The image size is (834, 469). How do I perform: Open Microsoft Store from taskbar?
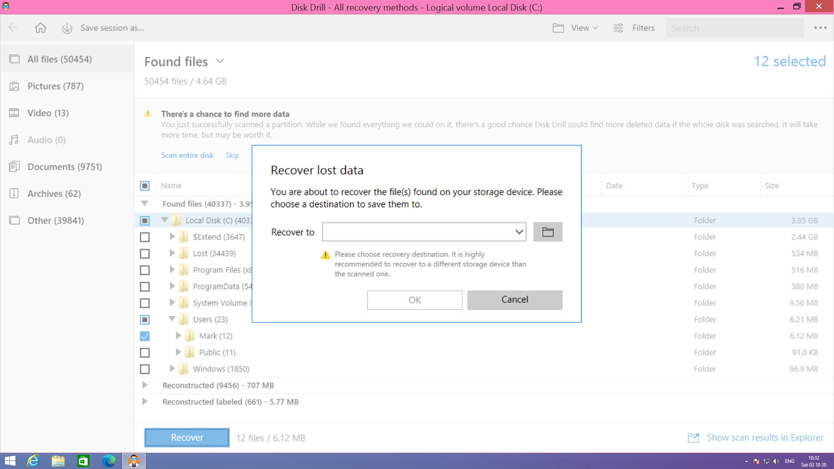click(x=83, y=461)
